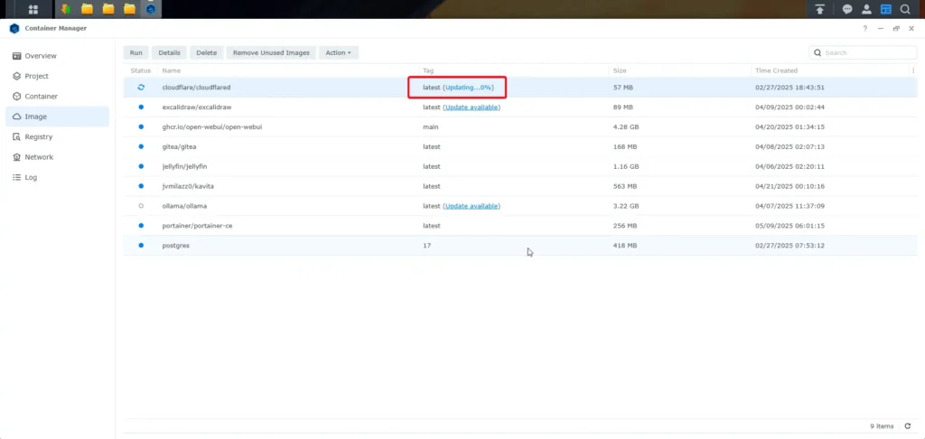The width and height of the screenshot is (925, 439).
Task: Click into the image Search field
Action: click(863, 52)
